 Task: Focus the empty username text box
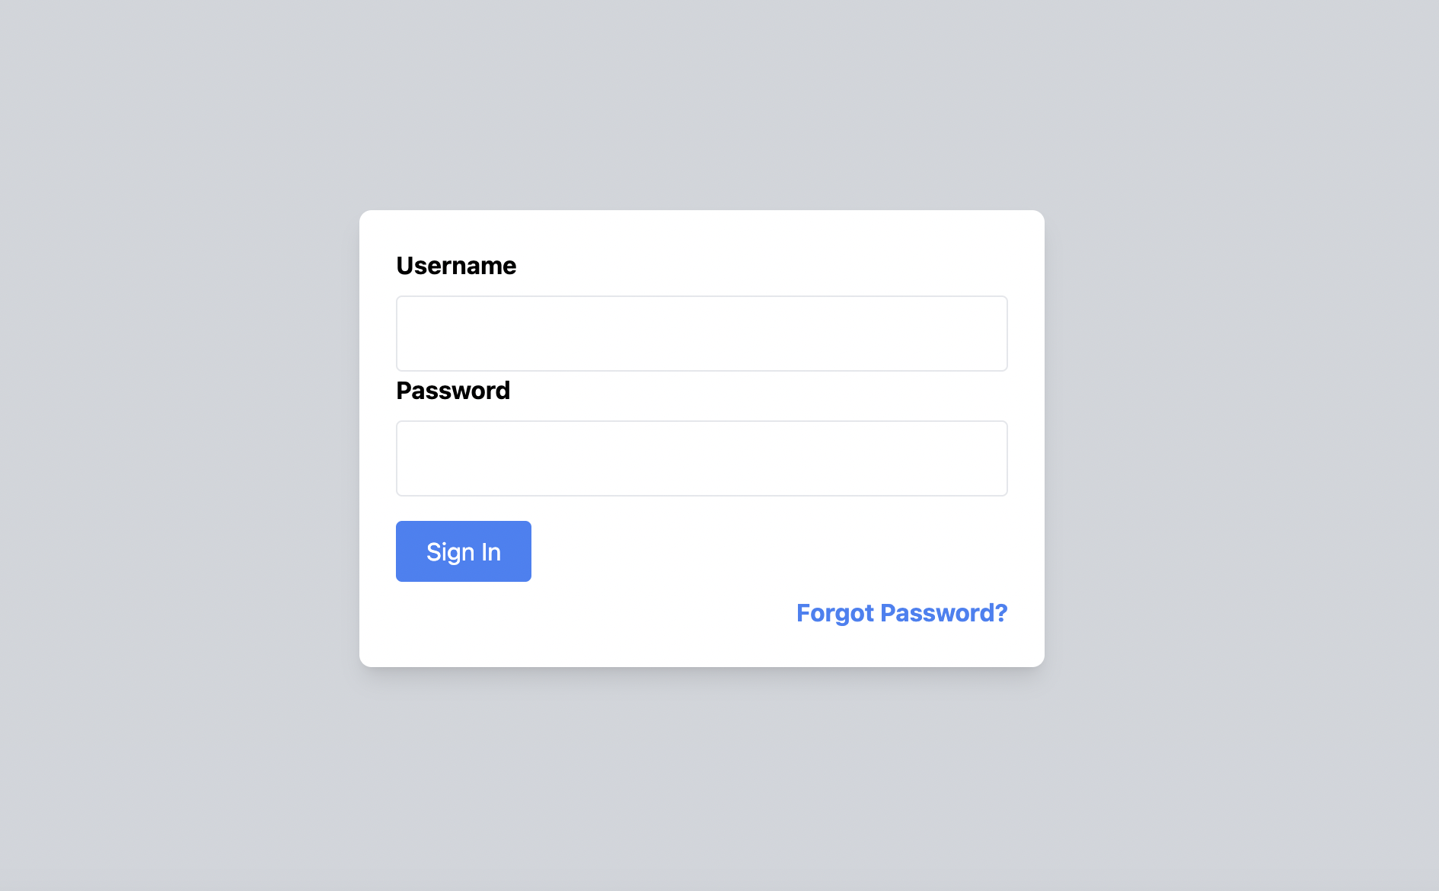click(x=700, y=333)
